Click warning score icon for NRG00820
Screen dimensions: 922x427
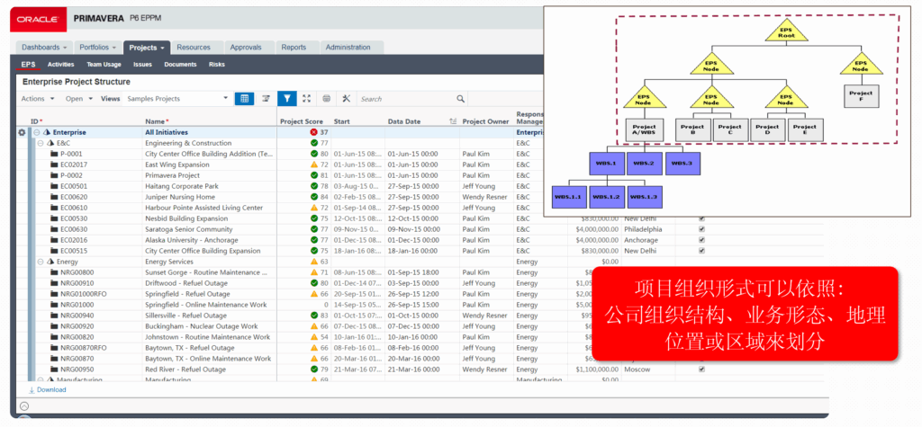pos(314,337)
